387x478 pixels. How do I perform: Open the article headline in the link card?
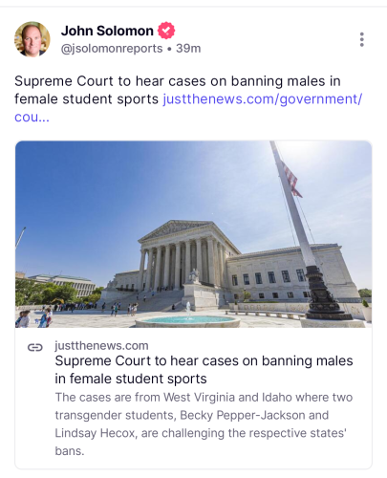(x=204, y=370)
